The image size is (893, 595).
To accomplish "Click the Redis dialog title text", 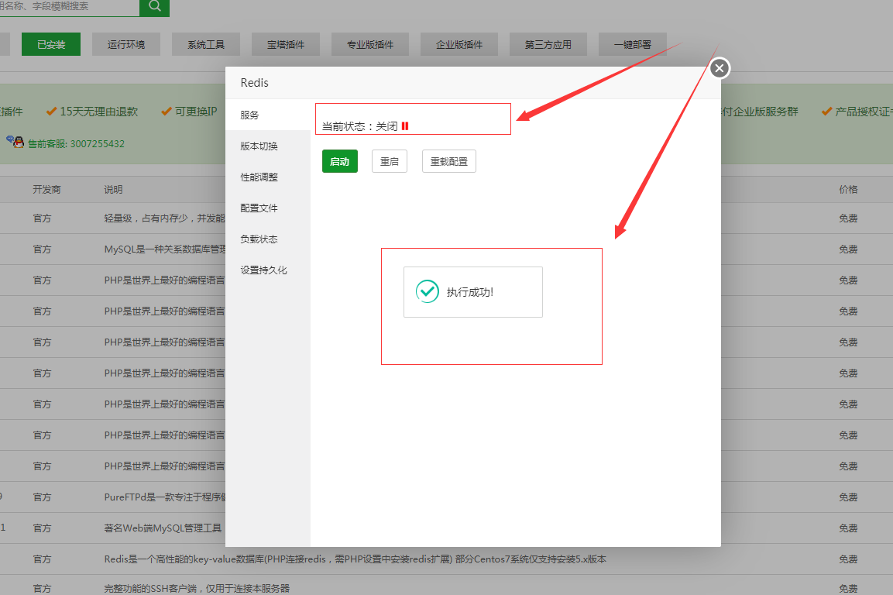I will [254, 83].
